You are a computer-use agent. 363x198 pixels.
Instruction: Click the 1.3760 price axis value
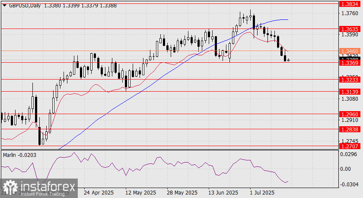[350, 13]
